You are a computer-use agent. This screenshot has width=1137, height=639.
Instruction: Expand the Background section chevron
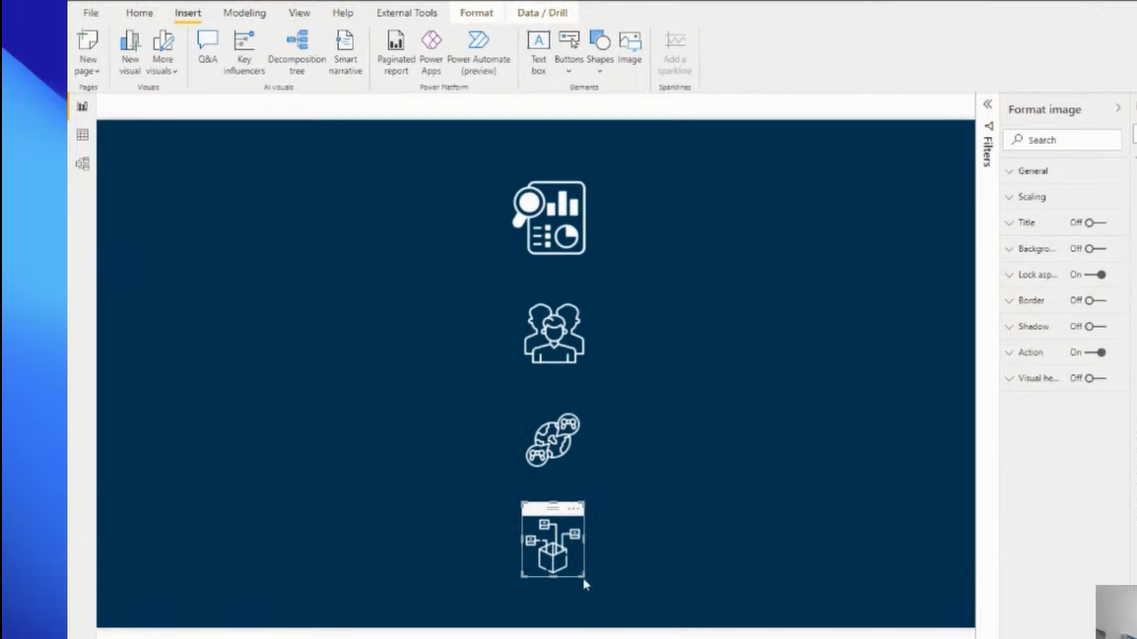1009,249
